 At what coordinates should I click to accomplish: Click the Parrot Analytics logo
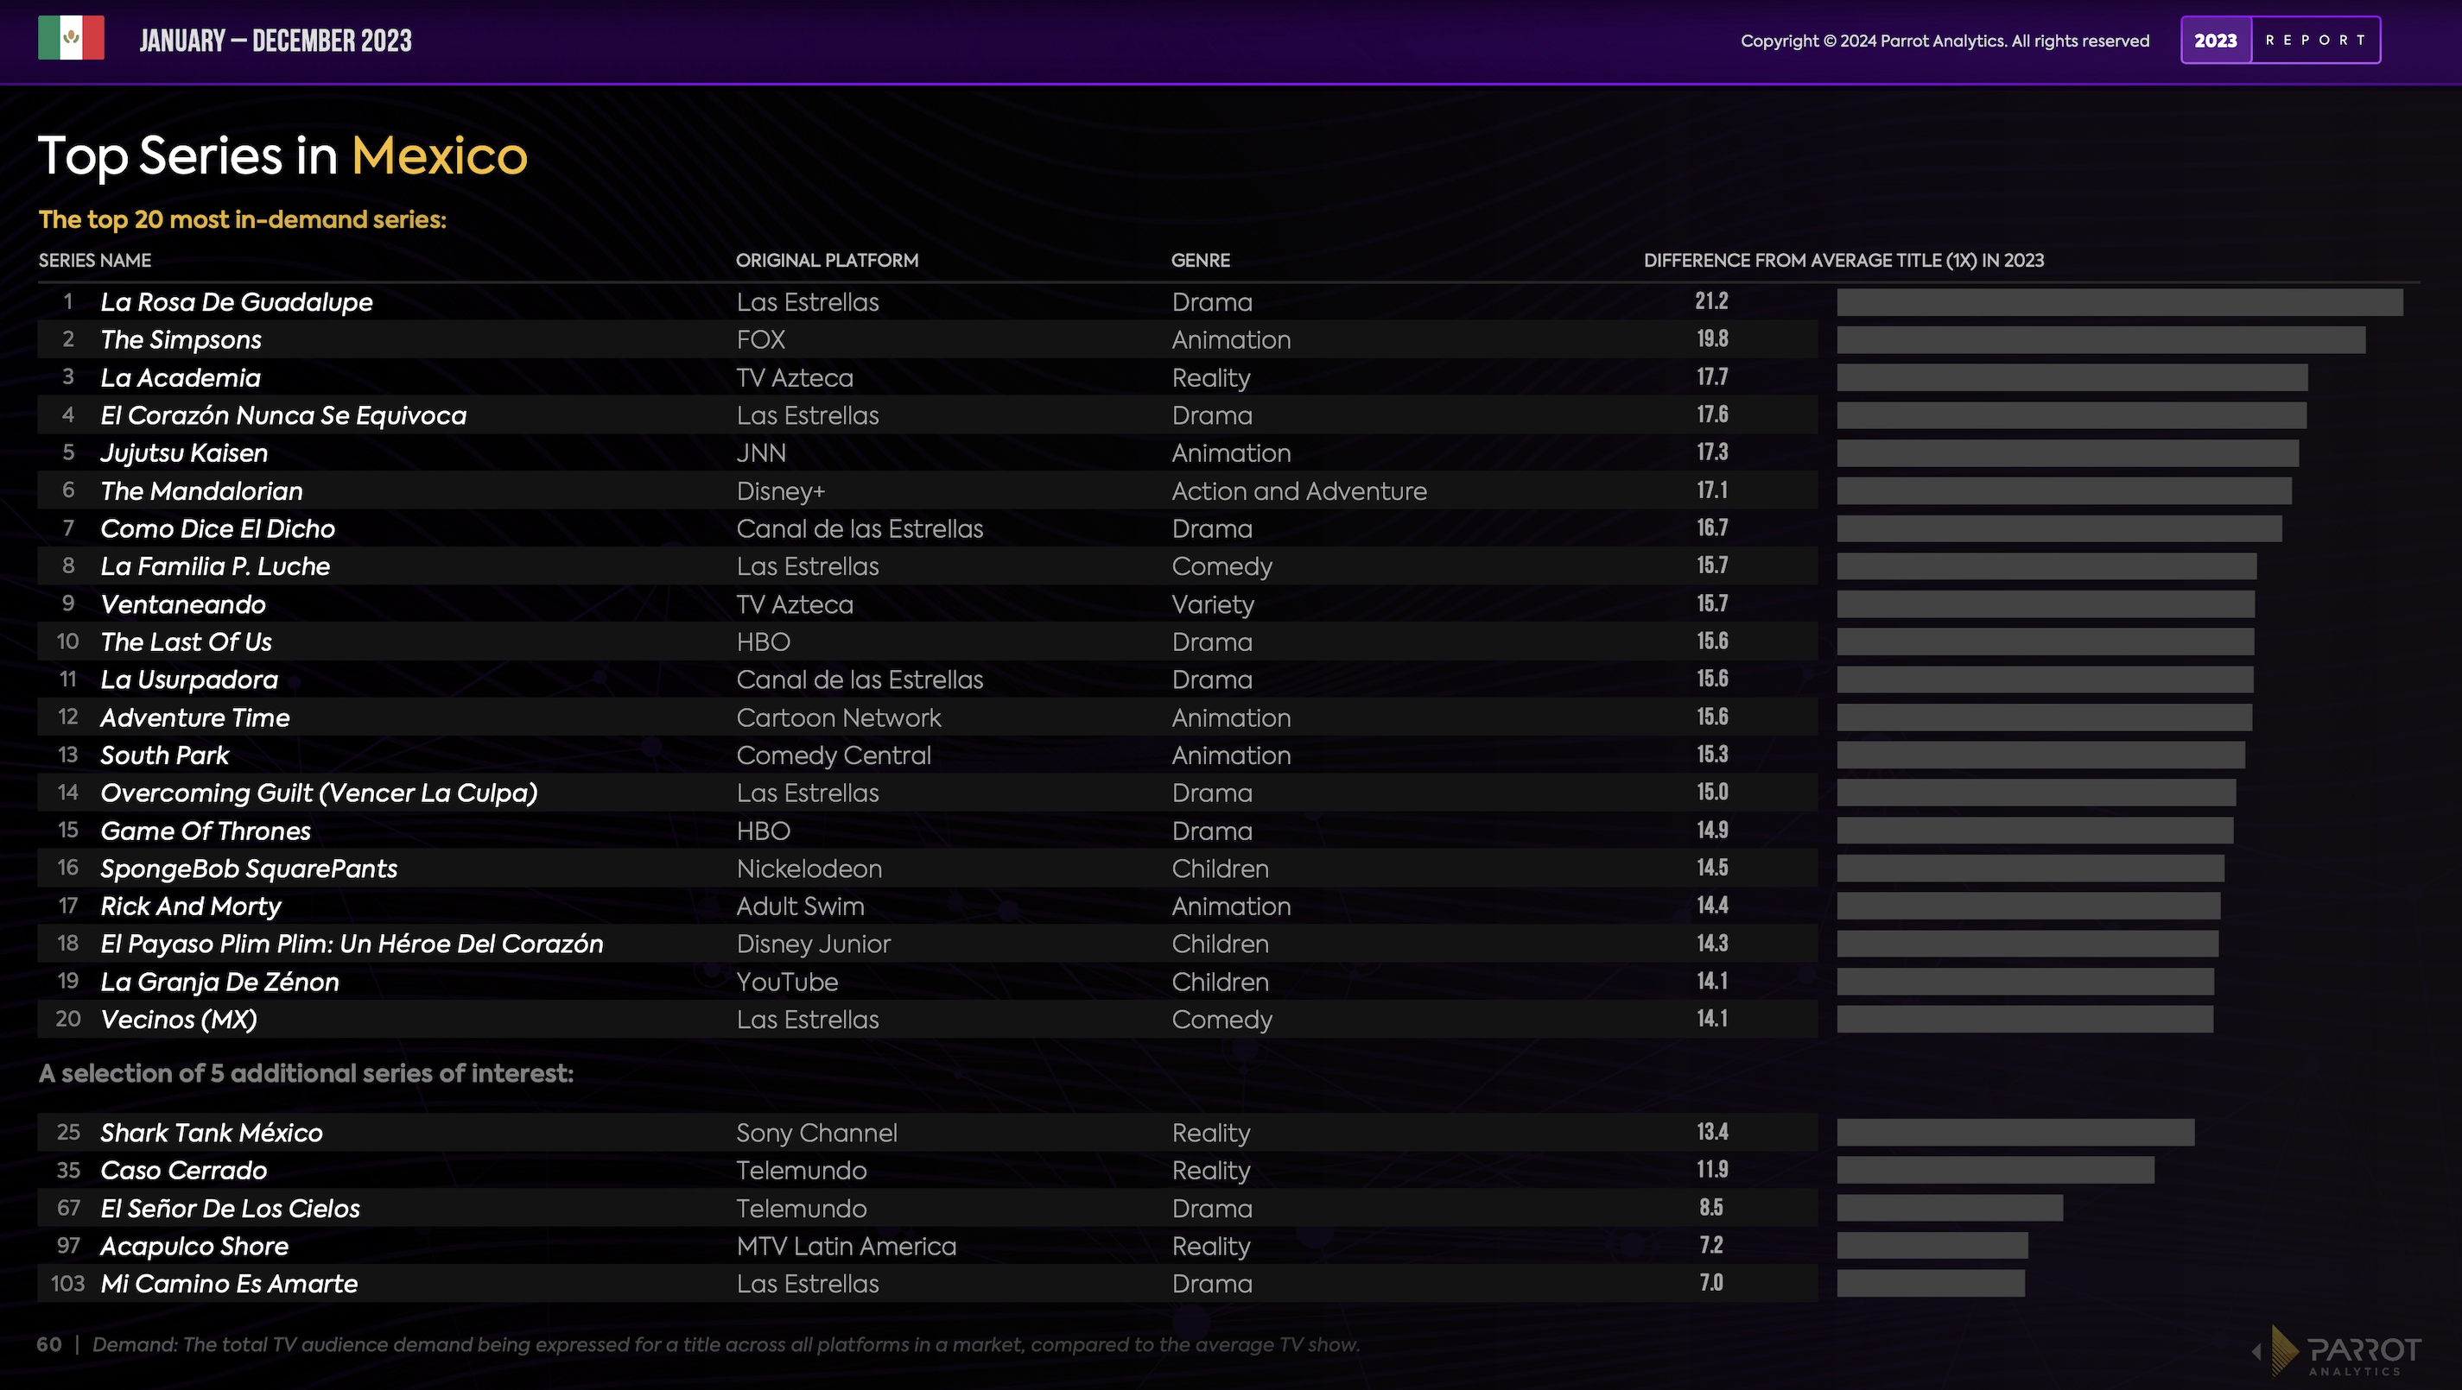point(2338,1351)
